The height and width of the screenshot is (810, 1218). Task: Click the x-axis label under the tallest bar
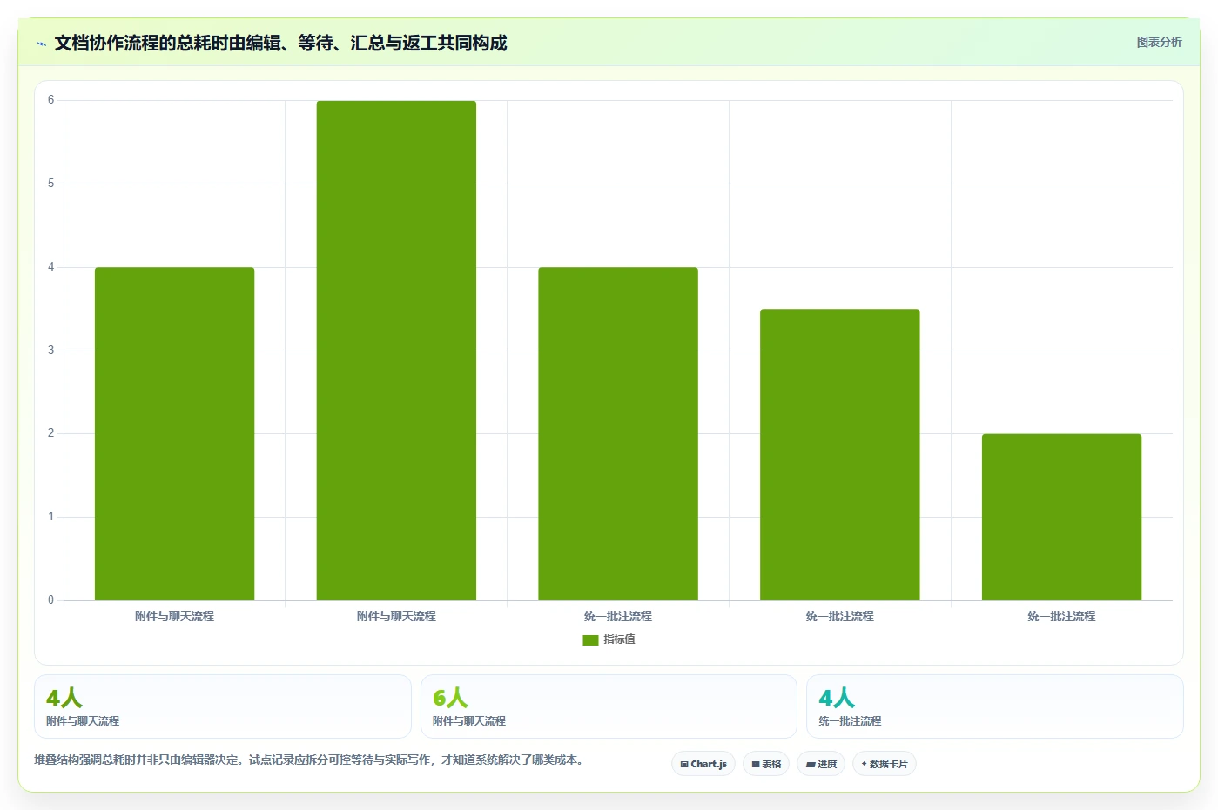[x=396, y=616]
